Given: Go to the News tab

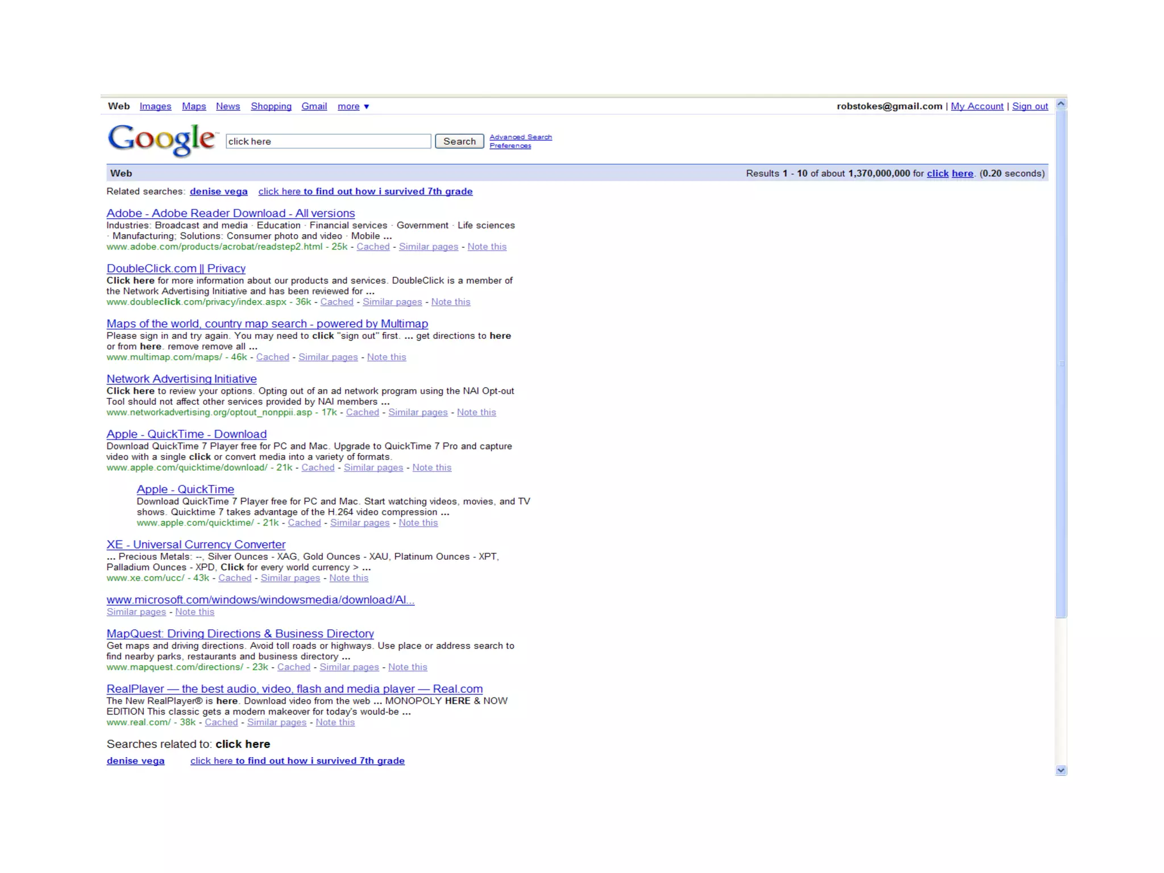Looking at the screenshot, I should pos(228,106).
